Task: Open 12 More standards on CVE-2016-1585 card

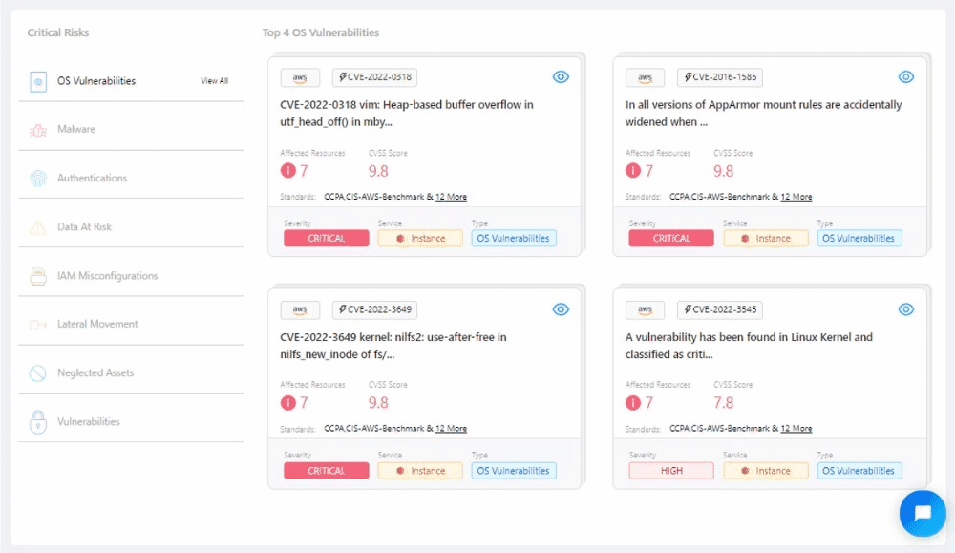Action: [796, 197]
